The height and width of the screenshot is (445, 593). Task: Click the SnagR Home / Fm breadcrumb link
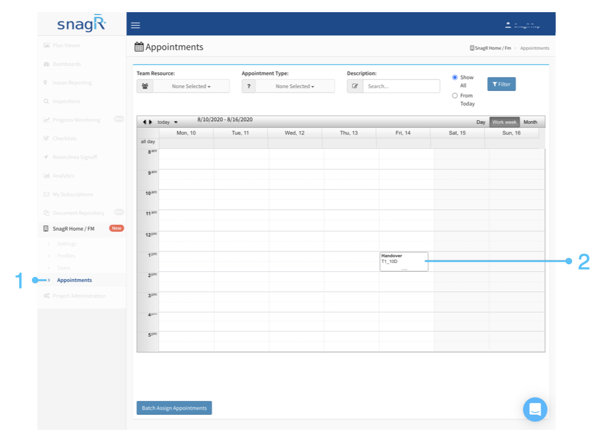point(490,48)
